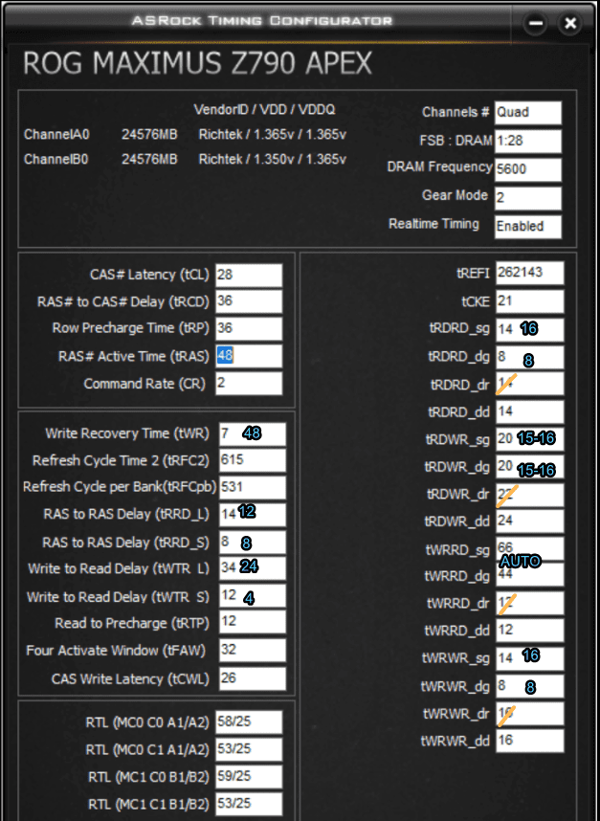Click the tWRWR_sg value field
This screenshot has width=600, height=821.
530,658
